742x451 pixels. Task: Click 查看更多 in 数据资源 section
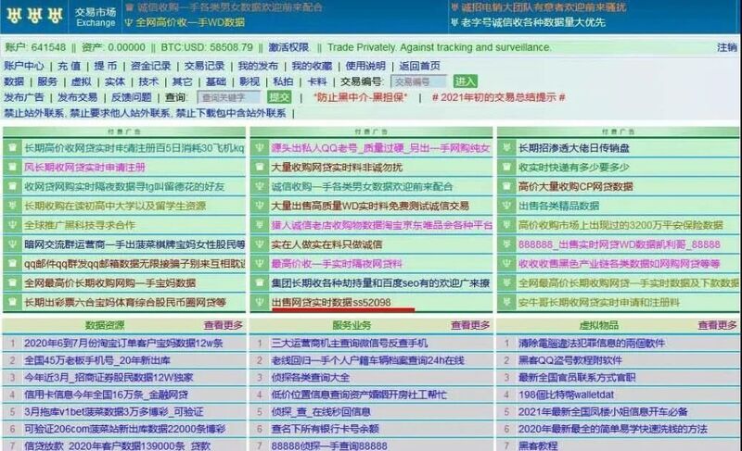[x=224, y=325]
